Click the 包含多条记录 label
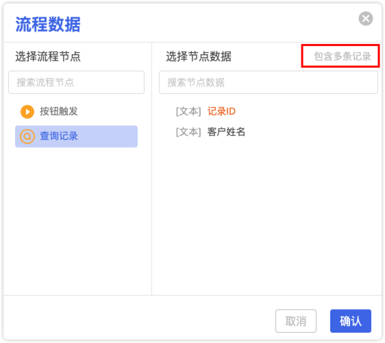This screenshot has width=385, height=343. (343, 56)
